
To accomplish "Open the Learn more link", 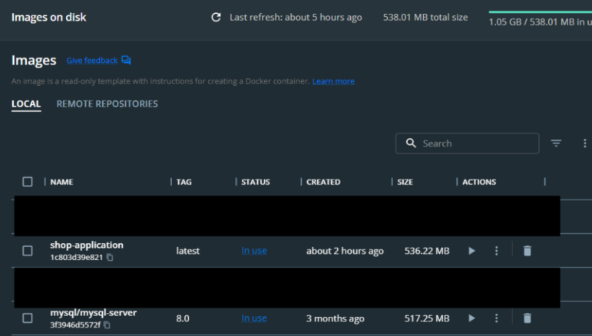I will (333, 81).
